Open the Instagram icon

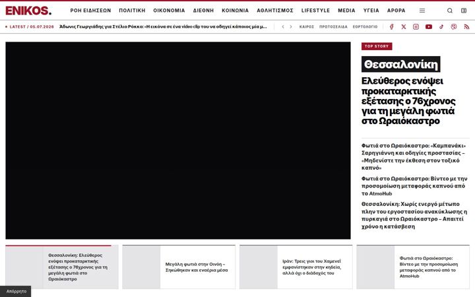[416, 26]
